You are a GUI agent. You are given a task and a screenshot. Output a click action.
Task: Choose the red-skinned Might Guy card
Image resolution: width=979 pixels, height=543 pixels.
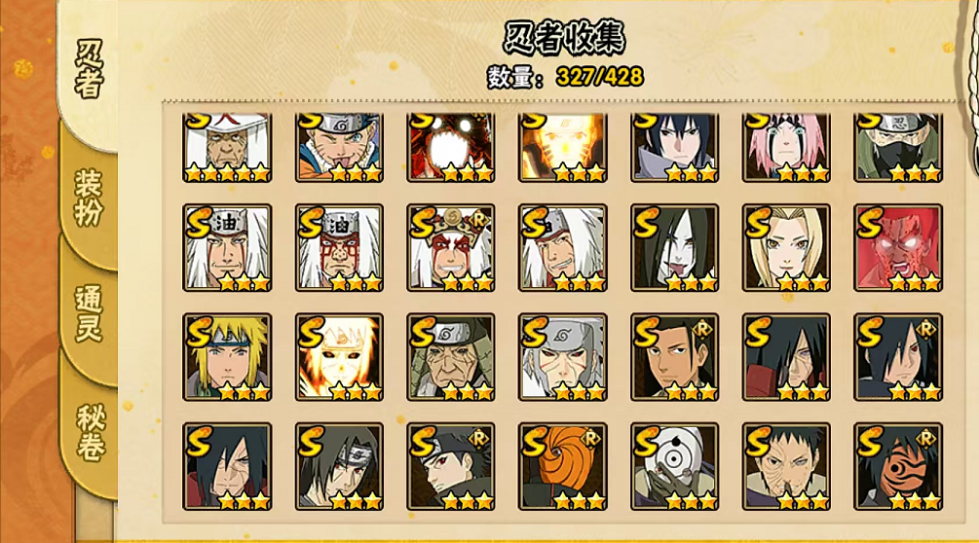pos(898,247)
